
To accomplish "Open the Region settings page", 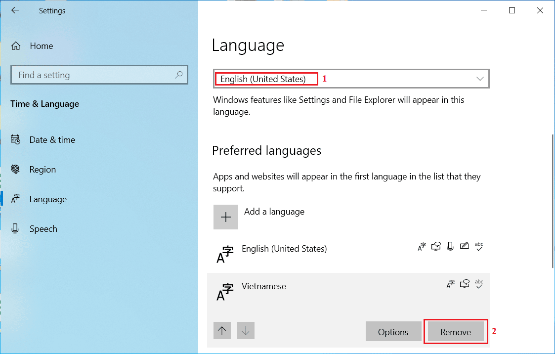I will [43, 170].
